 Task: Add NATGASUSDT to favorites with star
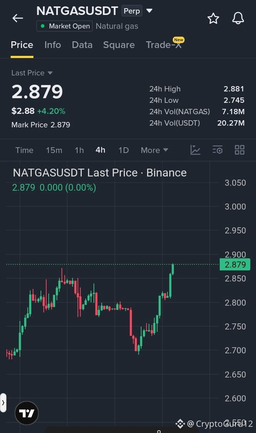[x=213, y=18]
